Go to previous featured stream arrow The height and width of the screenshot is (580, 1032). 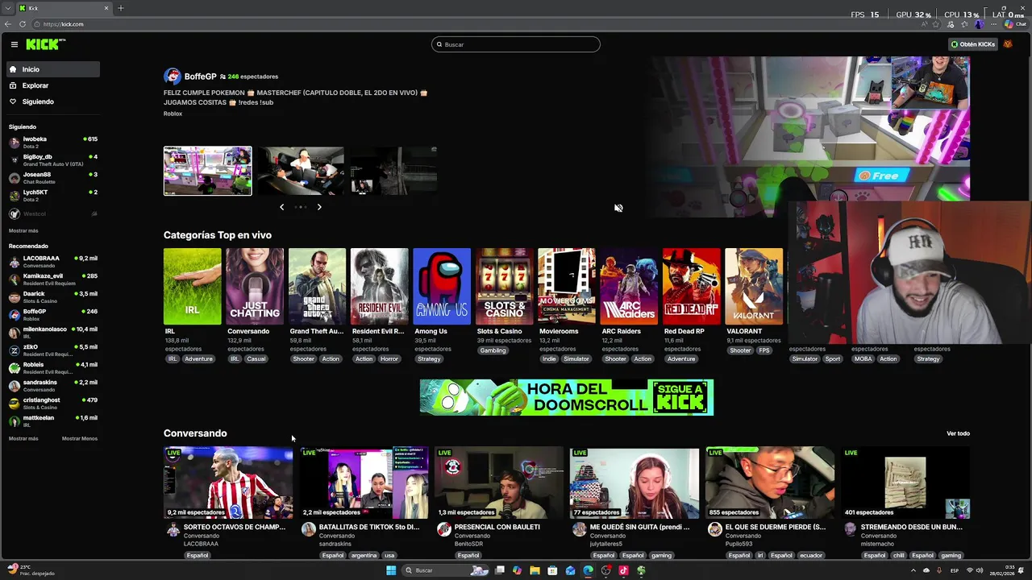[x=281, y=207]
